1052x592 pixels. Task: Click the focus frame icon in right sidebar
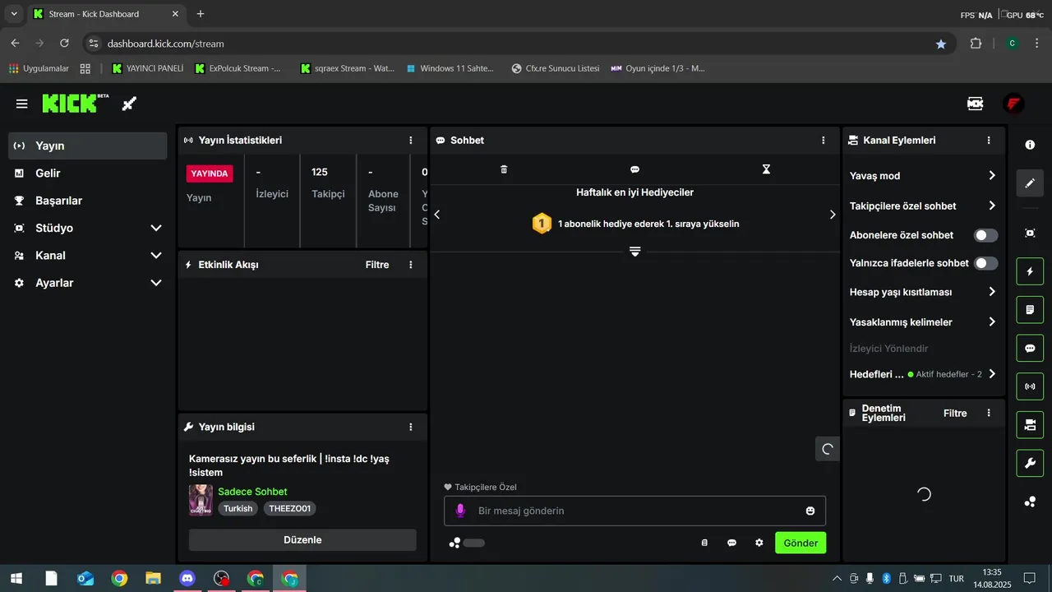(x=1030, y=234)
